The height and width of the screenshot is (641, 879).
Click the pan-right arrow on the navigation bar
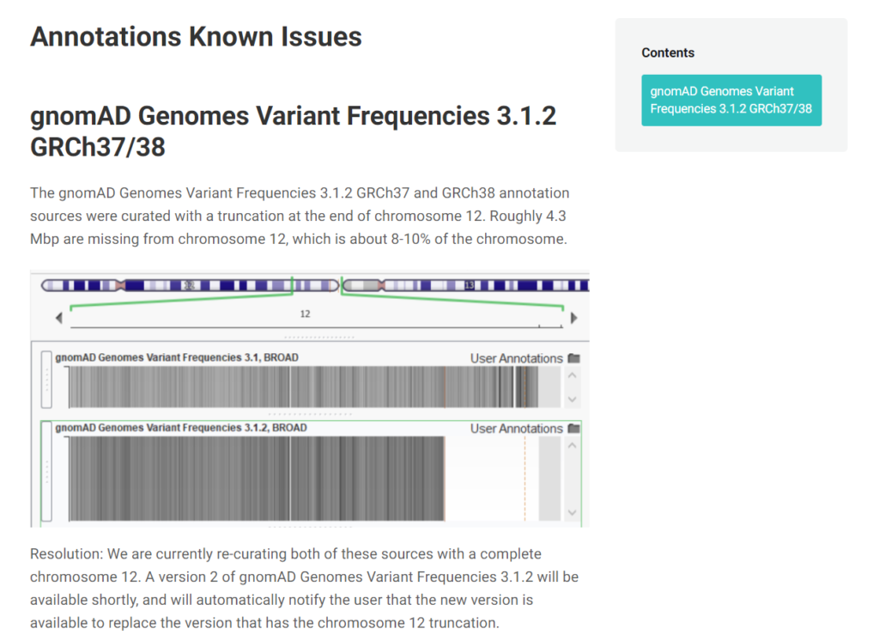click(573, 317)
